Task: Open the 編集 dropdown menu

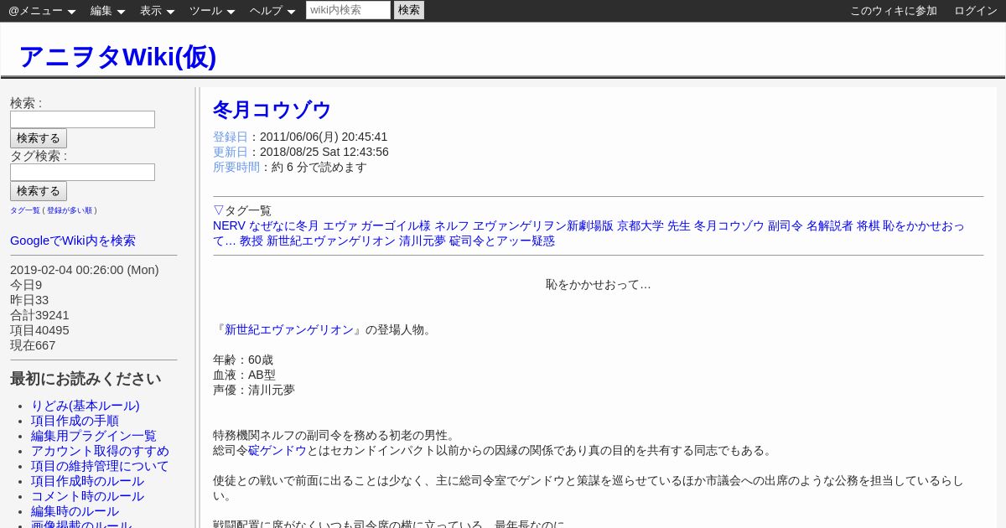Action: 107,11
